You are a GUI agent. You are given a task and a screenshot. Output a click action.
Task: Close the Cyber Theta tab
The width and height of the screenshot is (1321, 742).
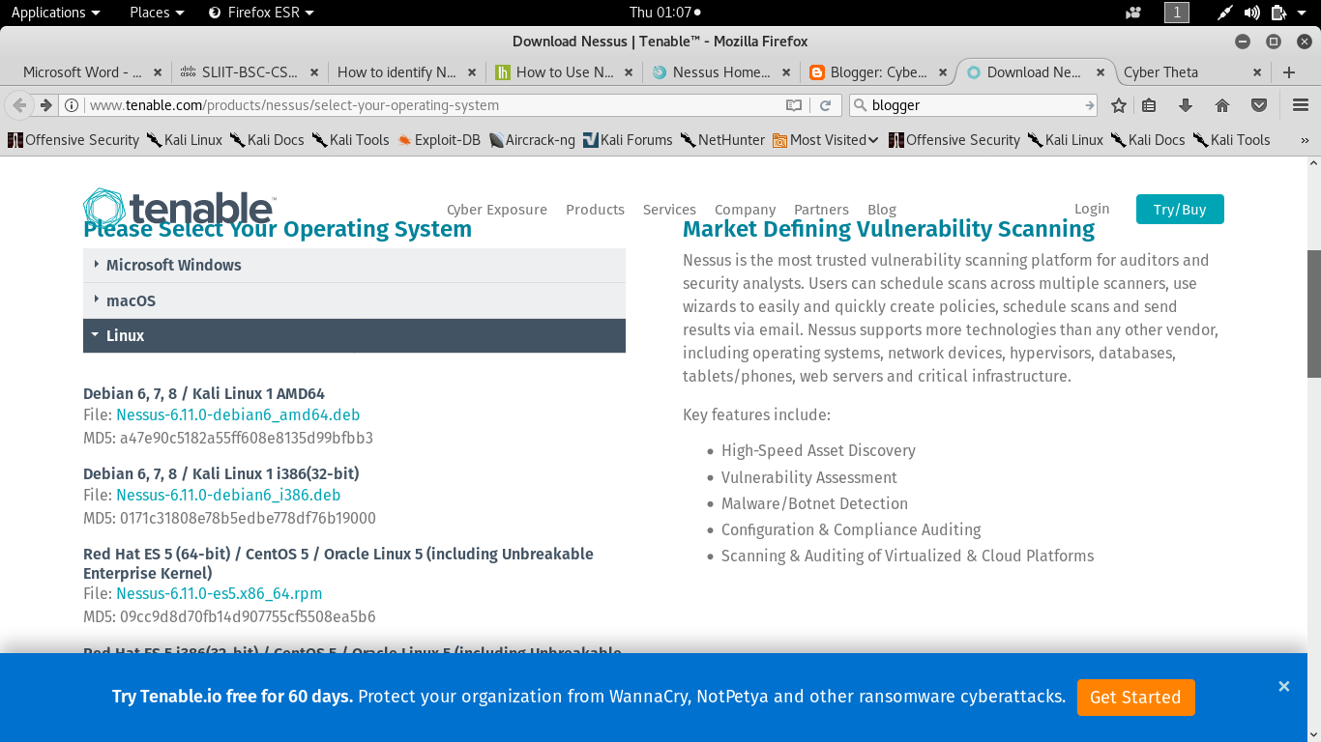click(1257, 72)
